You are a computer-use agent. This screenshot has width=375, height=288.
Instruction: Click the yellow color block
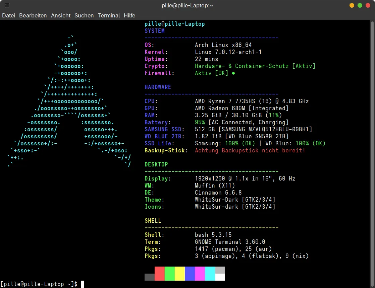point(179,274)
